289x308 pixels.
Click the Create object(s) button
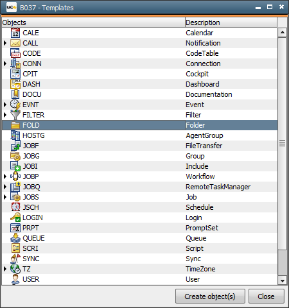click(x=210, y=296)
